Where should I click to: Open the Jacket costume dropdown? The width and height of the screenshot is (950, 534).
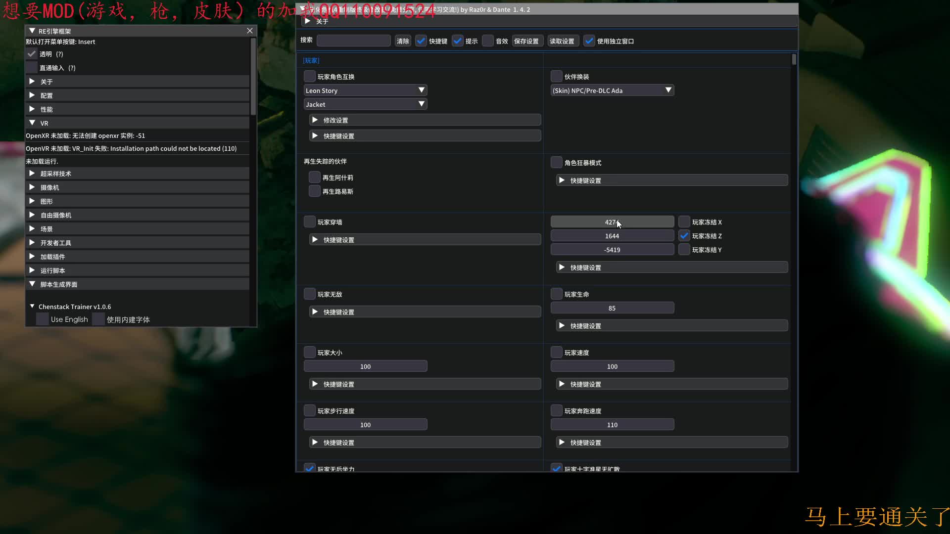(365, 104)
